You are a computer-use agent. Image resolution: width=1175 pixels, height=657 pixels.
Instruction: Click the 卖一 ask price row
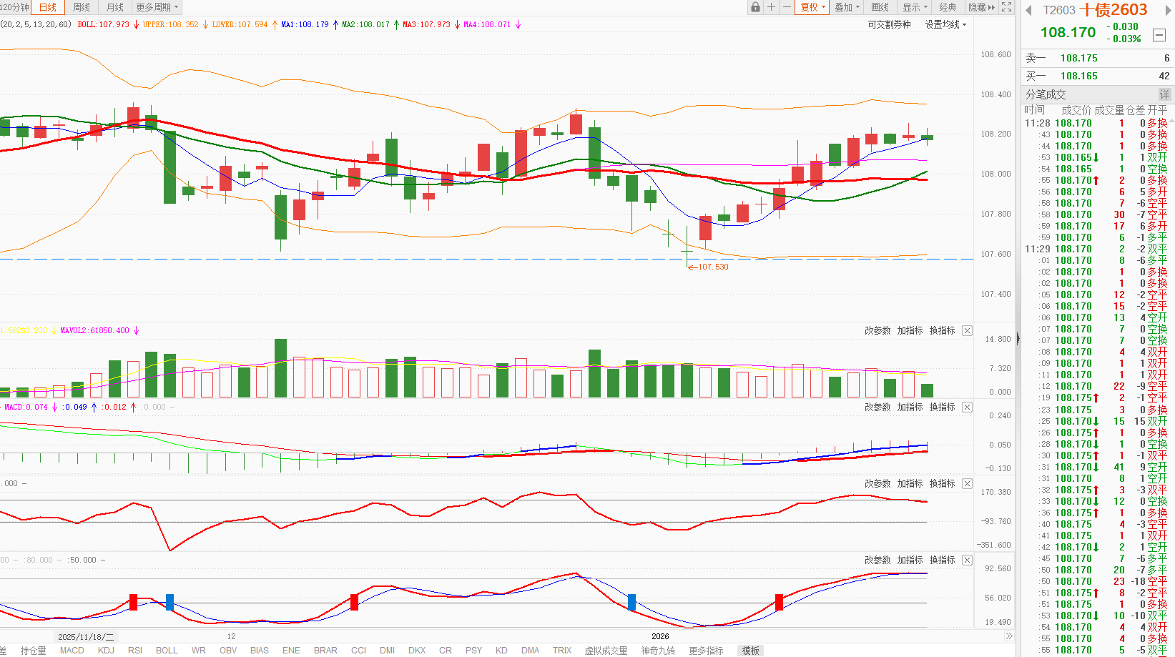click(1098, 58)
